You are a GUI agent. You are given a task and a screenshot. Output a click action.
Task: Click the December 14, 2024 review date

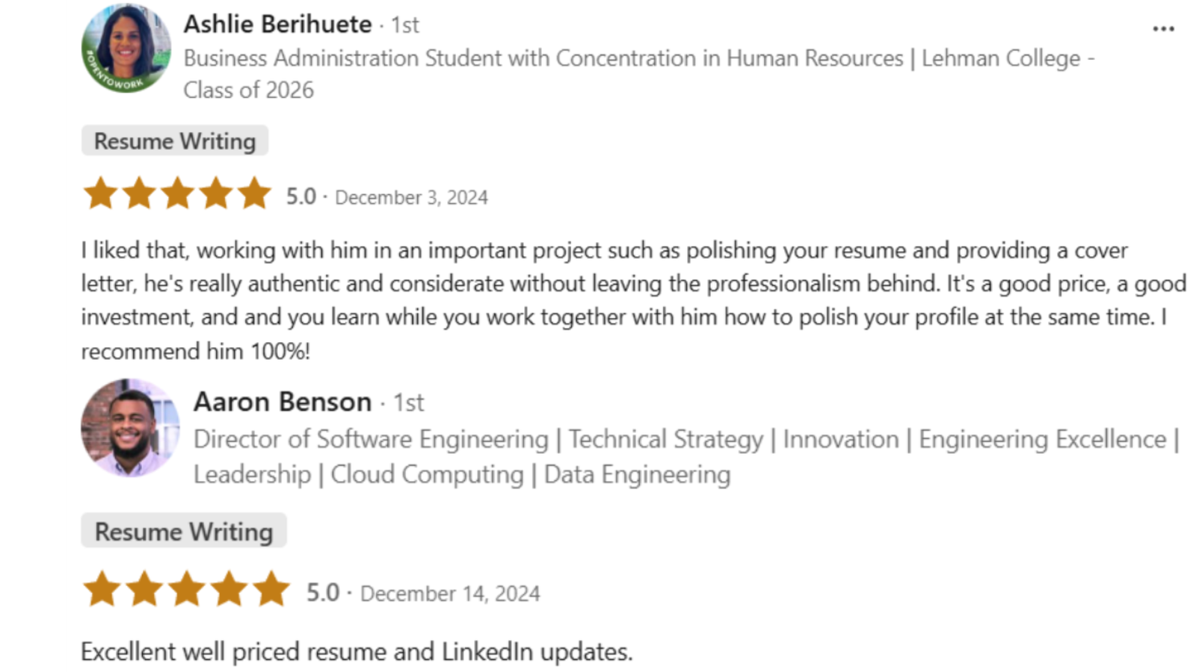click(450, 594)
